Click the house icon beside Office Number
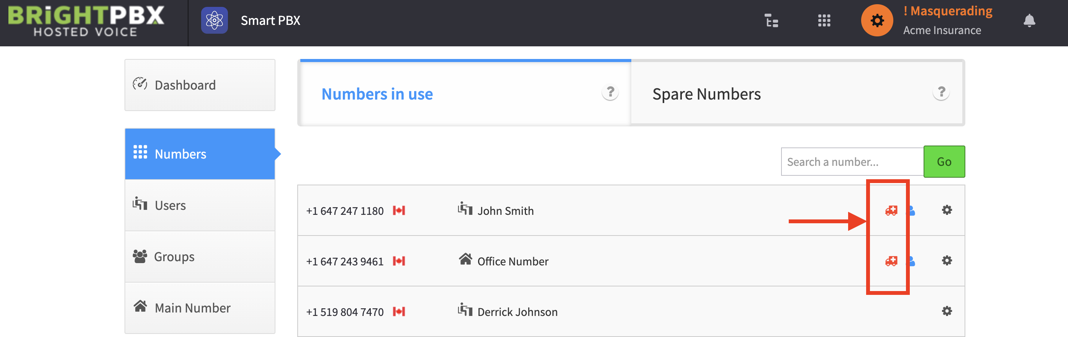The width and height of the screenshot is (1068, 337). tap(465, 259)
